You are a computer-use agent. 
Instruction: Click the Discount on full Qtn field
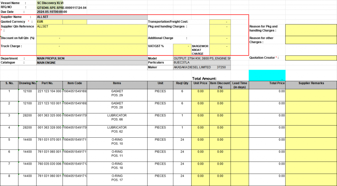[x=92, y=40]
